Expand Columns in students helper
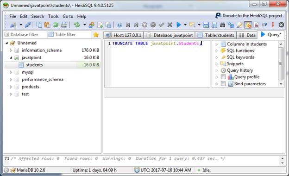 [217, 44]
